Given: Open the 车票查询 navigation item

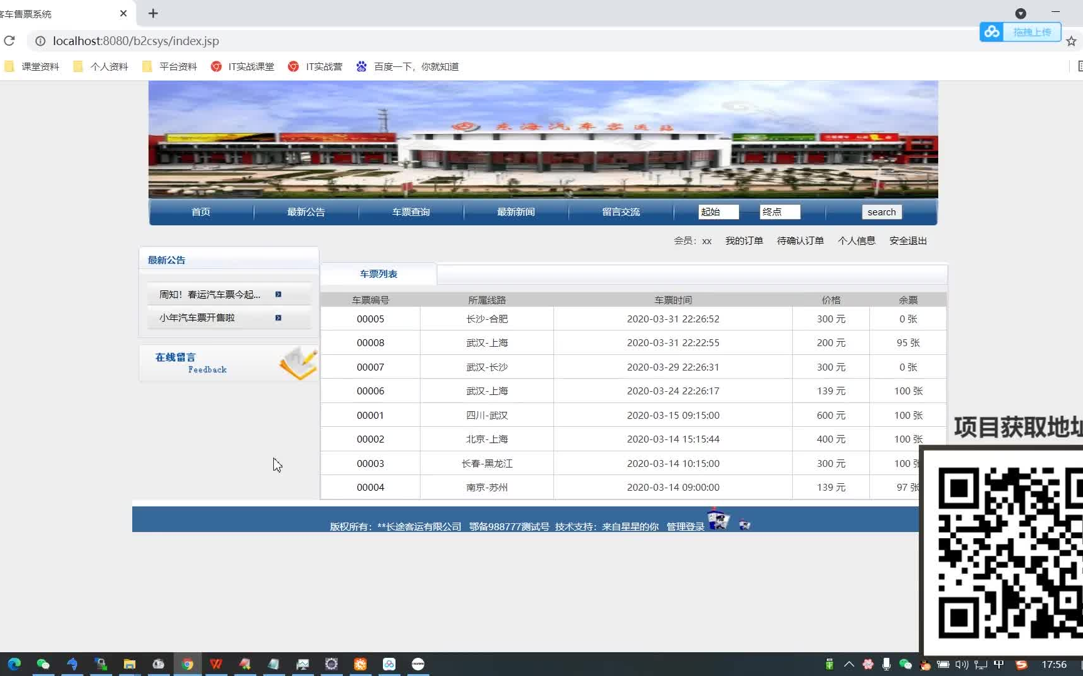Looking at the screenshot, I should pos(411,212).
